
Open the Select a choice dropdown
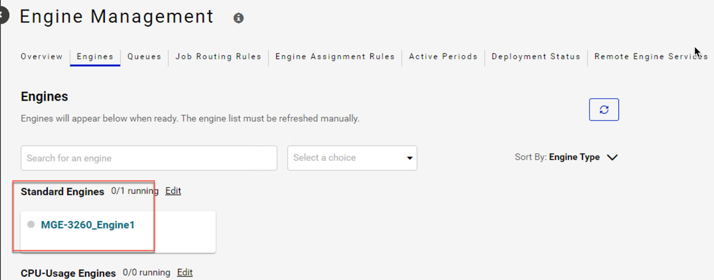[x=352, y=158]
